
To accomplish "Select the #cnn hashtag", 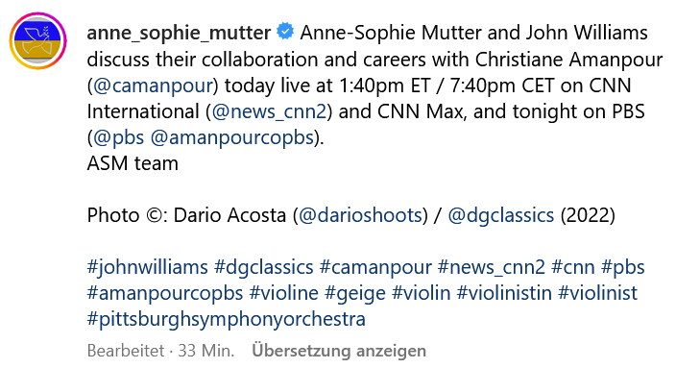I will click(573, 267).
